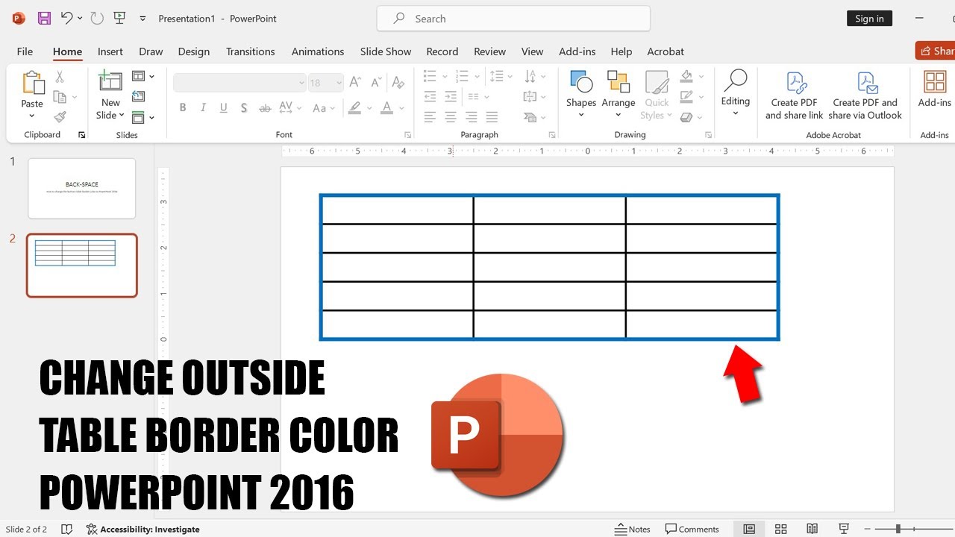This screenshot has width=955, height=537.
Task: Click the Sign in button
Action: [869, 19]
